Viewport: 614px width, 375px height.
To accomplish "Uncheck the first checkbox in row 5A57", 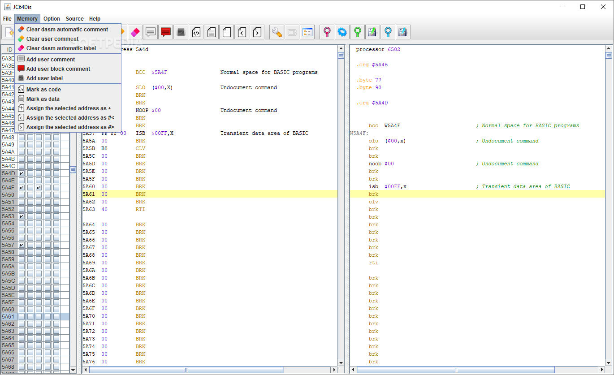I will click(x=22, y=245).
